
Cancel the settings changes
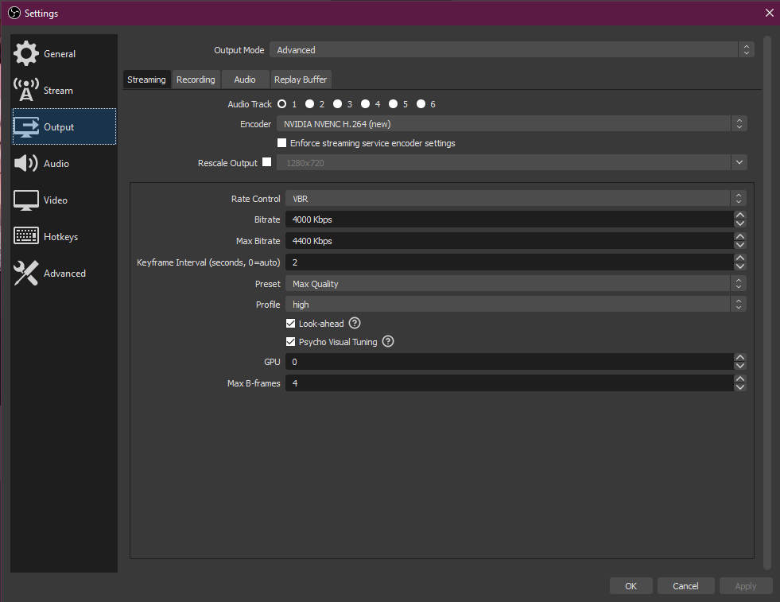(685, 585)
